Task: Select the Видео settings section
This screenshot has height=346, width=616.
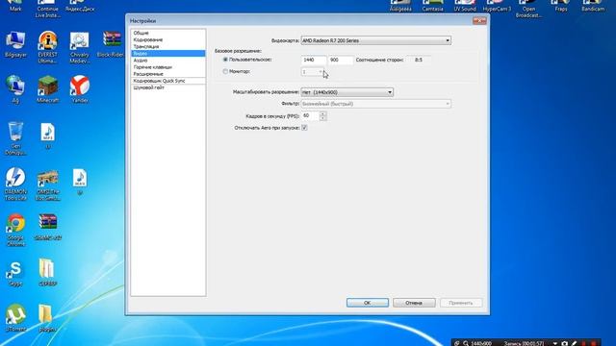Action: pyautogui.click(x=167, y=54)
